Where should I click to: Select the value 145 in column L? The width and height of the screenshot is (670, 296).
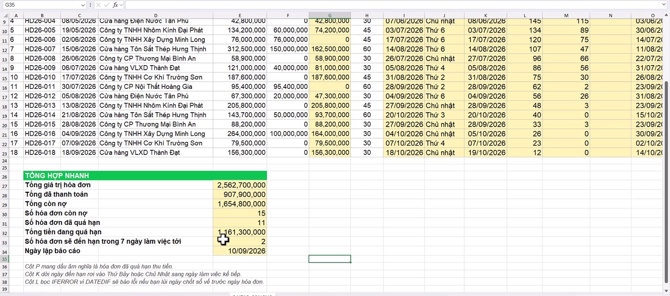click(x=524, y=21)
